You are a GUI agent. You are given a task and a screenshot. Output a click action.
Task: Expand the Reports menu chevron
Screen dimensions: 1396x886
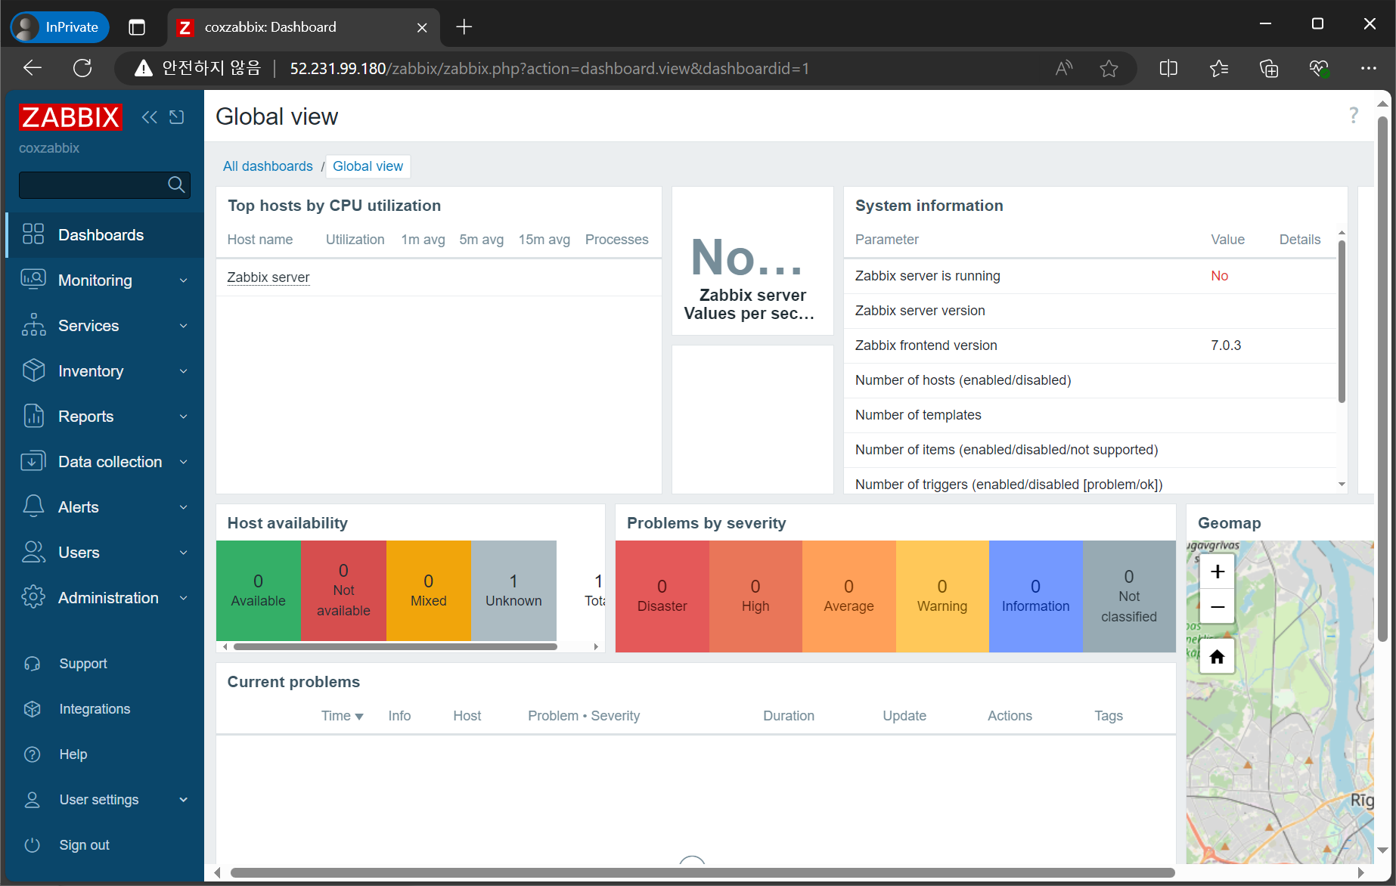(x=183, y=417)
